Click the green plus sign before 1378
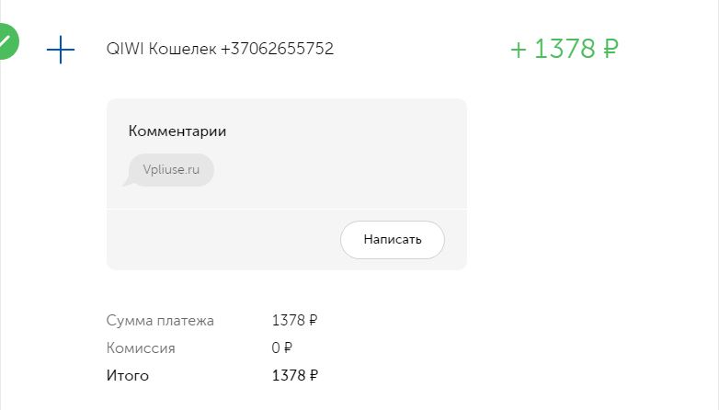This screenshot has width=719, height=410. 519,50
